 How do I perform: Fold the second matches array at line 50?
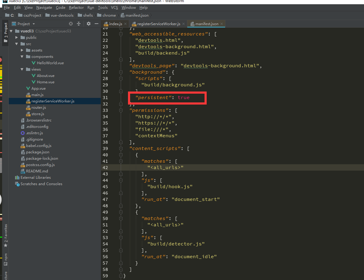[x=120, y=218]
